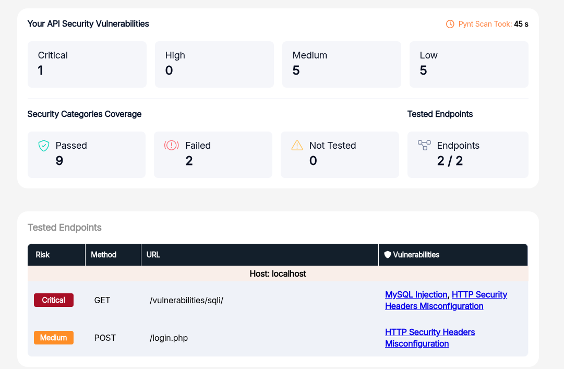Click the Method column header
564x369 pixels.
(103, 255)
